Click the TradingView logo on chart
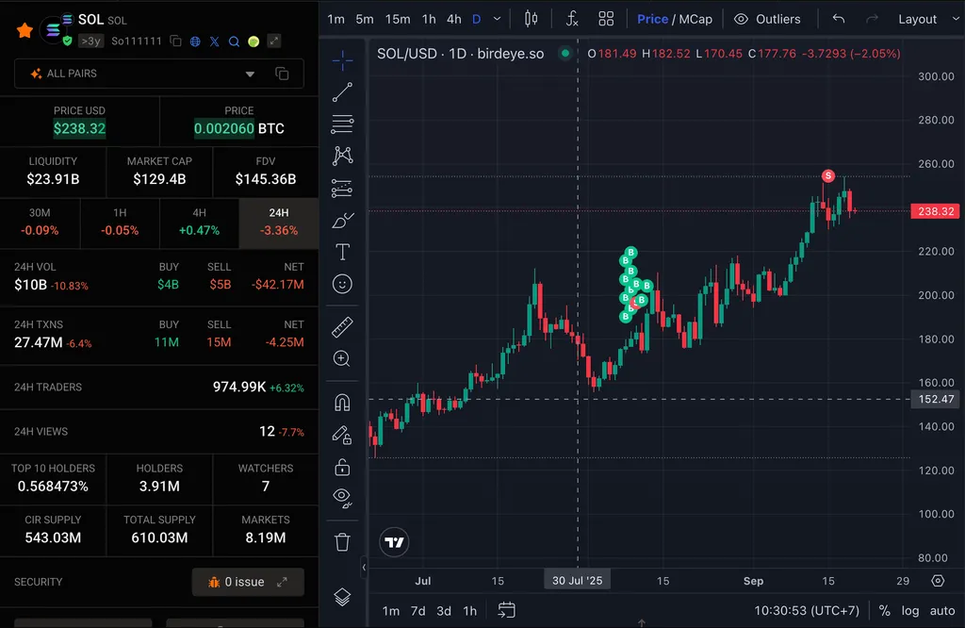Screen dimensions: 965x628 394,542
